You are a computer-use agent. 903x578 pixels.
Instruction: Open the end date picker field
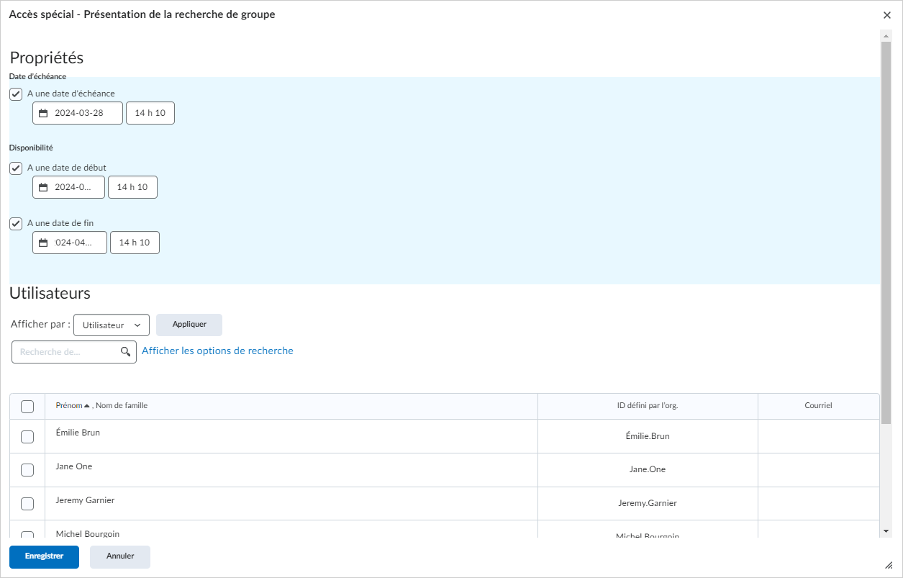[70, 243]
